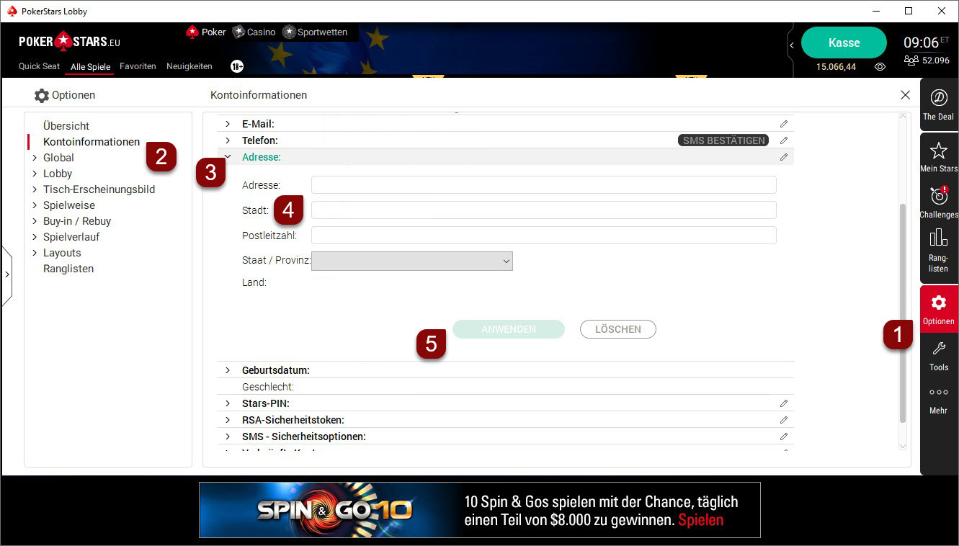This screenshot has height=546, width=959.
Task: Switch to Poker tab
Action: tap(206, 32)
